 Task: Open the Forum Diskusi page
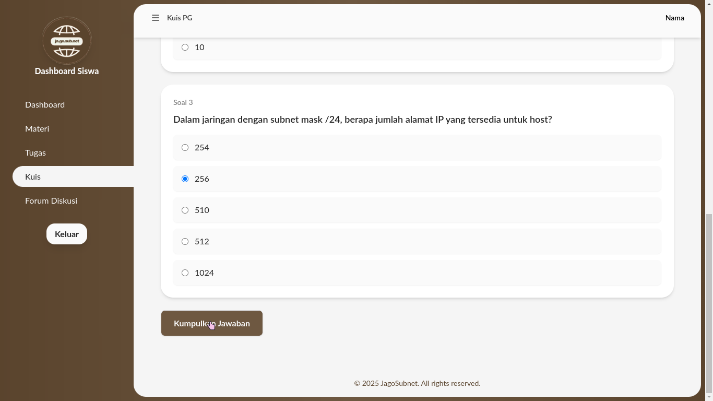tap(51, 200)
